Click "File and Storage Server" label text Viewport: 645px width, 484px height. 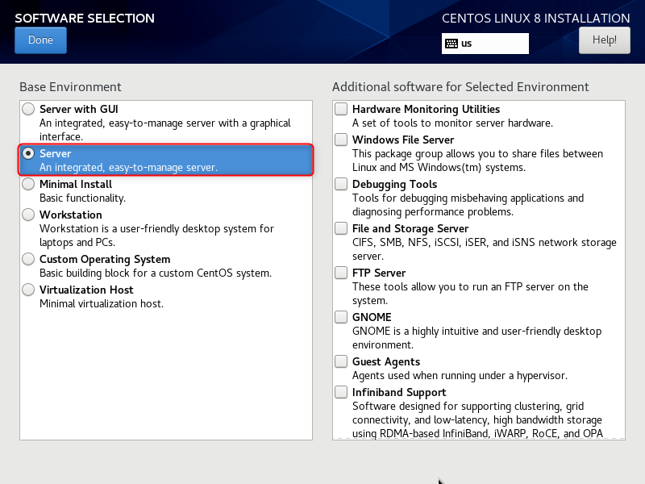[x=410, y=228]
